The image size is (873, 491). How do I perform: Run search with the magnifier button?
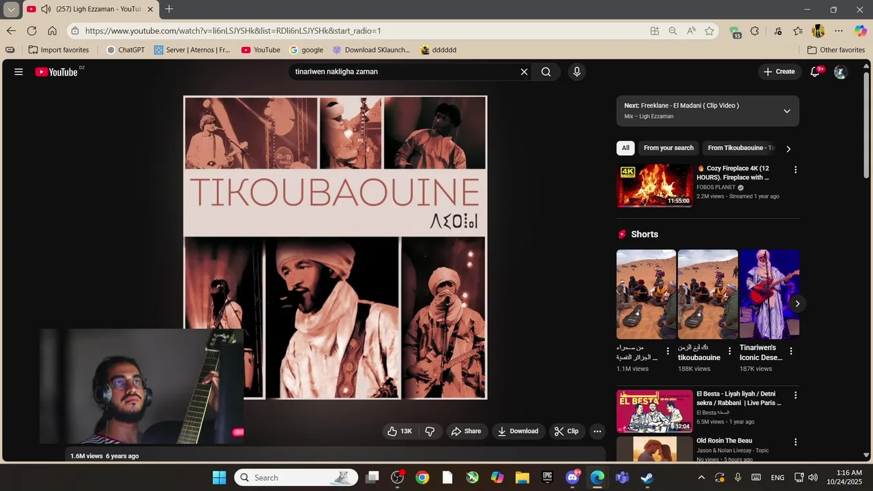546,72
